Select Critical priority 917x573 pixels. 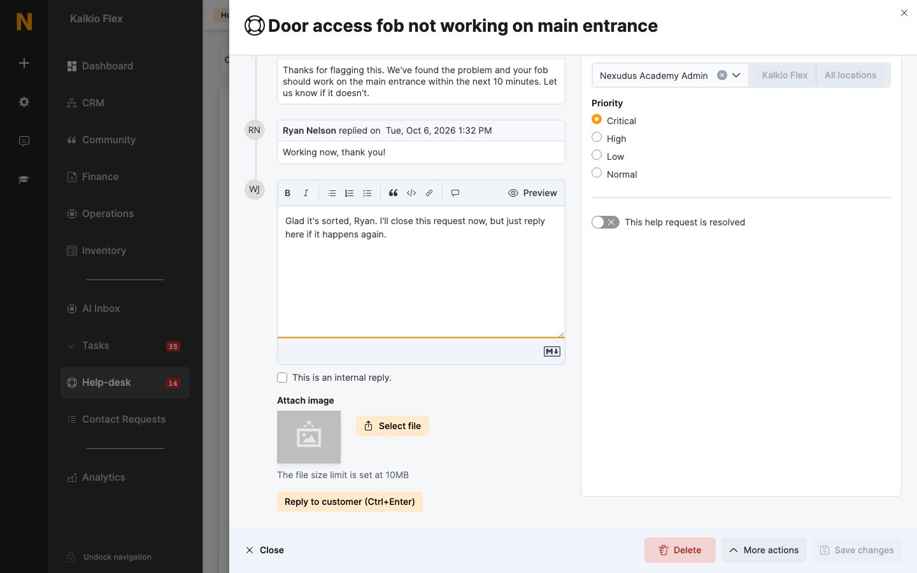pyautogui.click(x=597, y=120)
